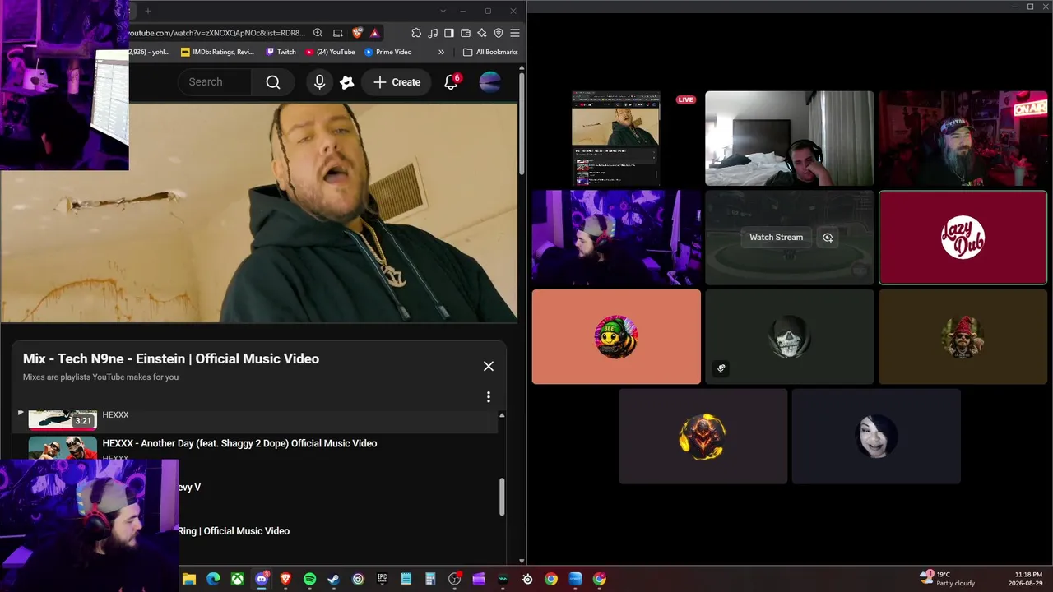The height and width of the screenshot is (592, 1053).
Task: Click into the YouTube Search field
Action: tap(214, 82)
